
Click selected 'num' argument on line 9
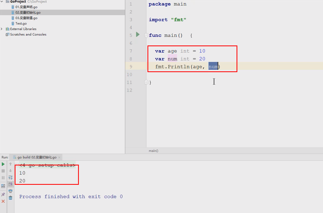tap(213, 67)
